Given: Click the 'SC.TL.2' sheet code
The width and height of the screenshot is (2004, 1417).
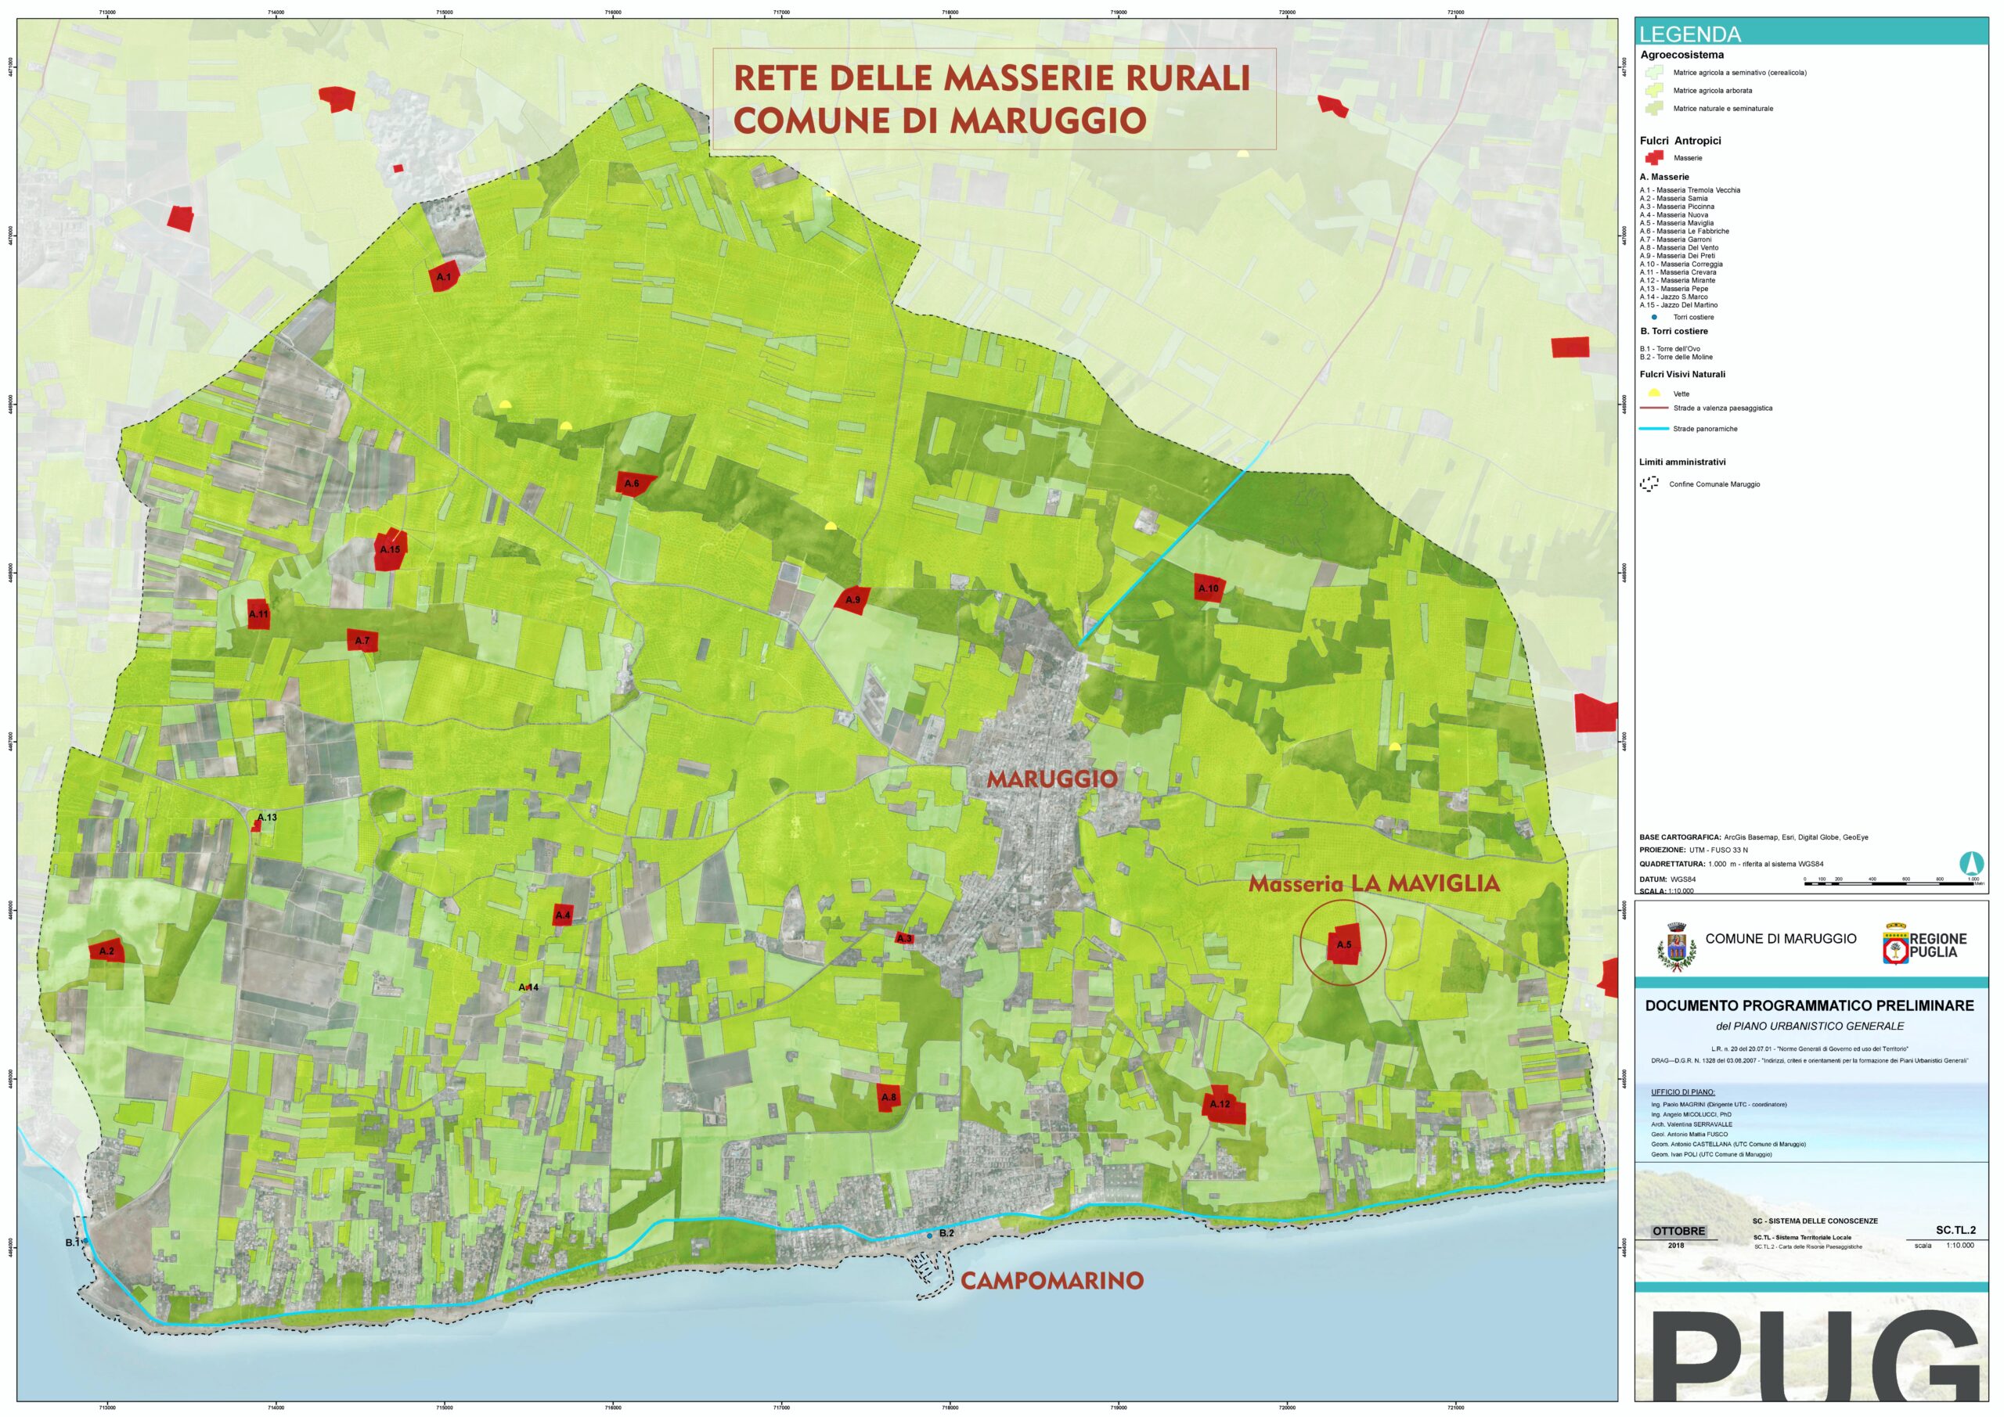Looking at the screenshot, I should coord(1956,1230).
